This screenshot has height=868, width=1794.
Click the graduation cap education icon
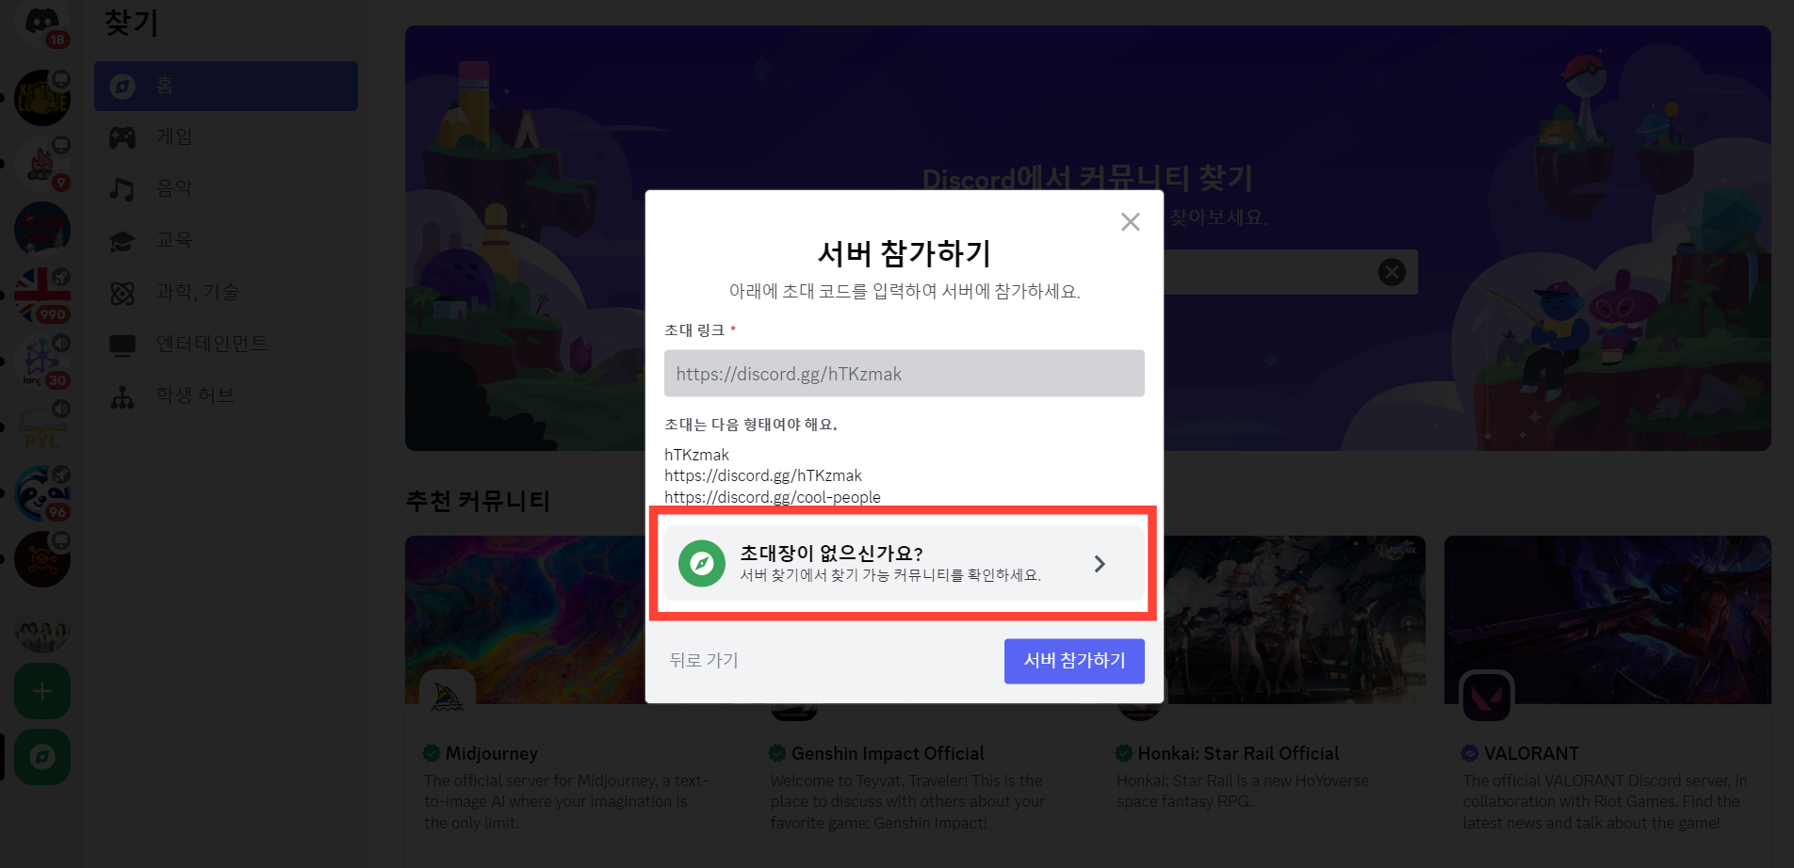(x=122, y=241)
